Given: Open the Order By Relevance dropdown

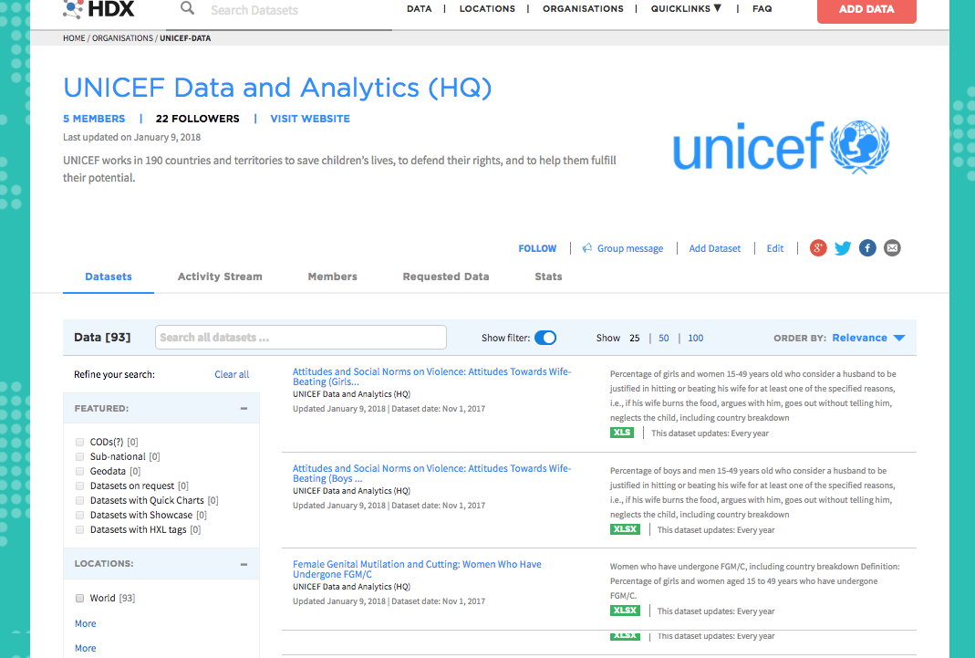Looking at the screenshot, I should (867, 338).
